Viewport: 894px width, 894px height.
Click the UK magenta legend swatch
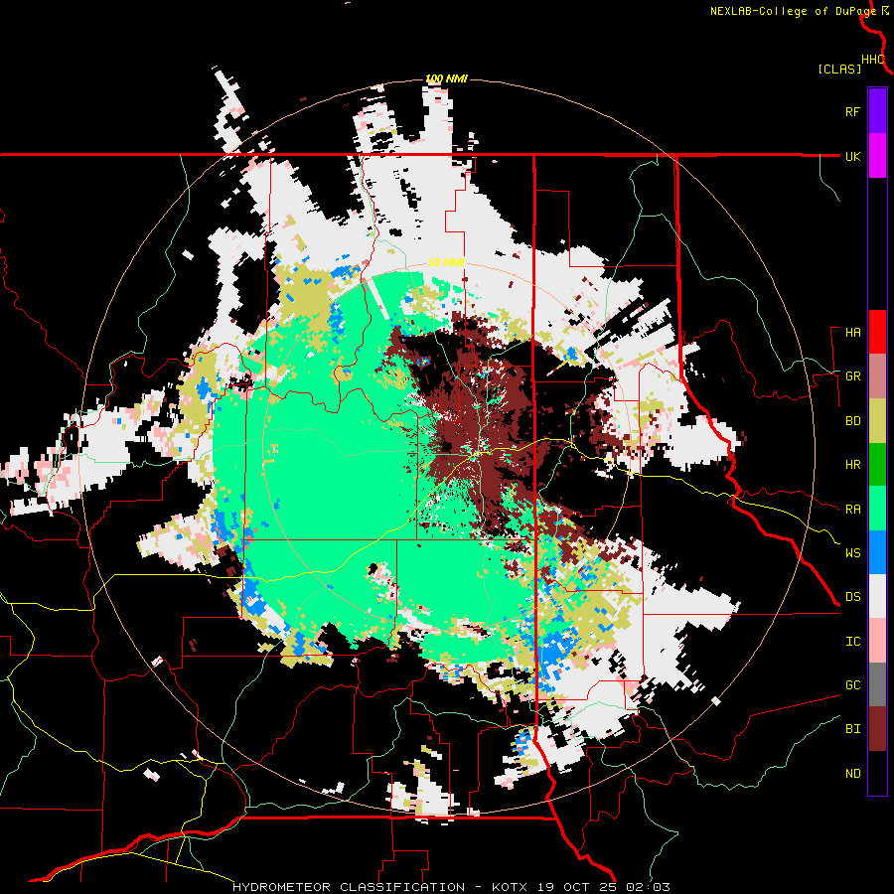[x=877, y=155]
